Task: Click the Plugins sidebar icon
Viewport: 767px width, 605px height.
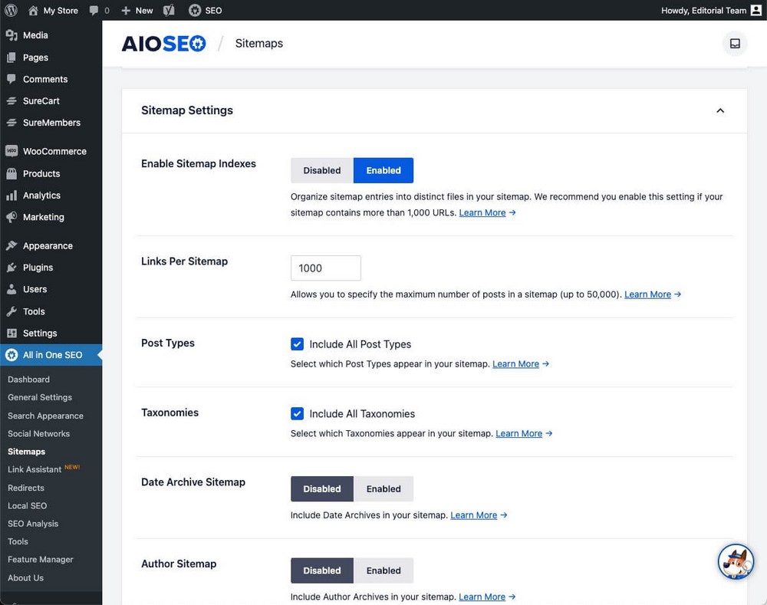Action: (12, 268)
